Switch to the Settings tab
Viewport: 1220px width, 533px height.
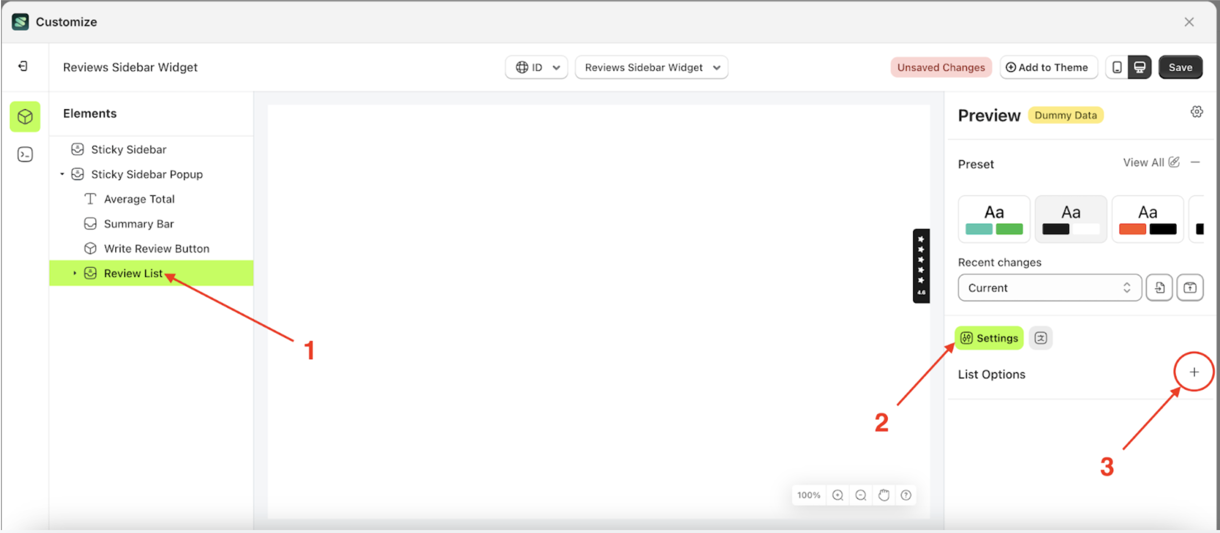(x=989, y=337)
